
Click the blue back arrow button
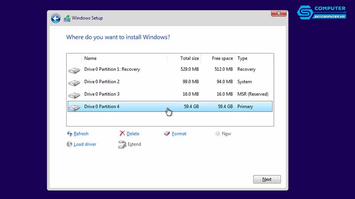pyautogui.click(x=55, y=18)
